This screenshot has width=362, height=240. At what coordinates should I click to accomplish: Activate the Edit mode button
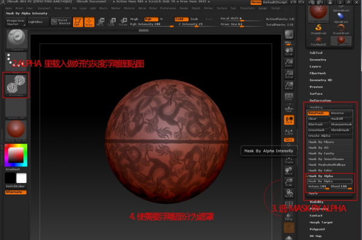[78, 22]
